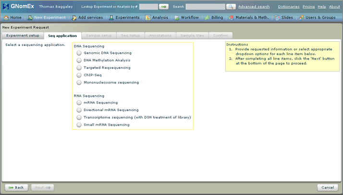Click the Instructions heading in yellow box

(237, 45)
